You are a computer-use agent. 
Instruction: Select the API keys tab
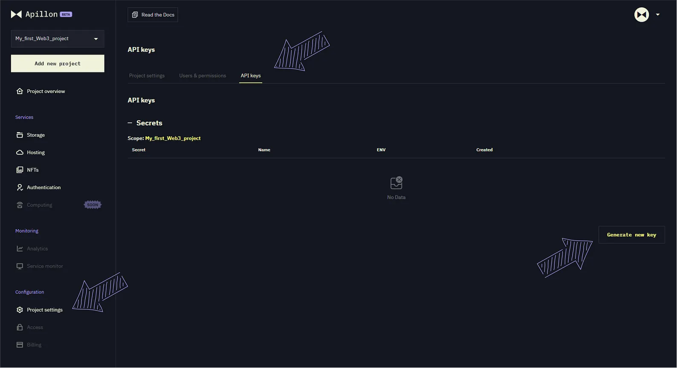coord(251,76)
